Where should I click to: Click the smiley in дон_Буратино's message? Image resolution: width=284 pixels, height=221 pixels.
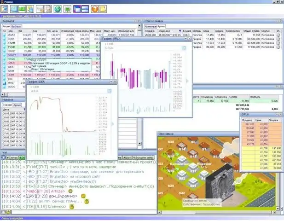[83, 196]
